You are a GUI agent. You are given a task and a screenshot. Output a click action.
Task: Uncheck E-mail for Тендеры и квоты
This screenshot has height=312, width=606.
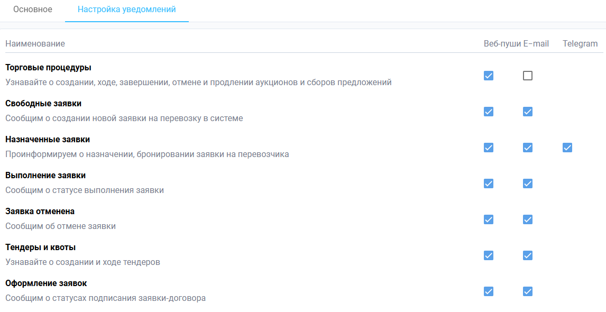click(x=527, y=255)
